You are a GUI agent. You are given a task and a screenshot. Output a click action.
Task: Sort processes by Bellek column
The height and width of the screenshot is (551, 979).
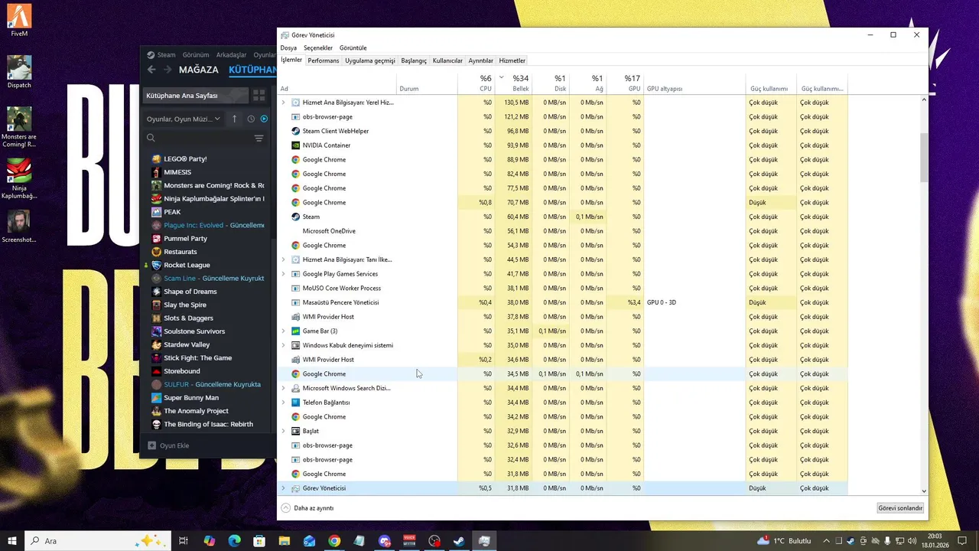point(514,83)
